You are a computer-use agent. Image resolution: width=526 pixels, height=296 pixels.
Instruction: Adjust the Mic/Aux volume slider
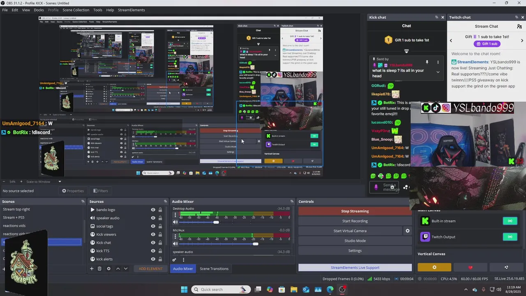256,244
